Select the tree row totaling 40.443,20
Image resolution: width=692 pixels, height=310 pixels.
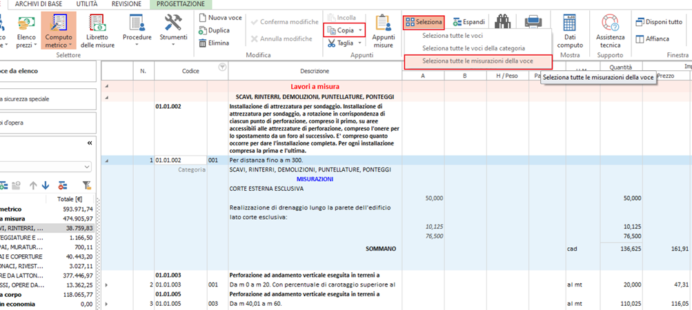pyautogui.click(x=47, y=257)
